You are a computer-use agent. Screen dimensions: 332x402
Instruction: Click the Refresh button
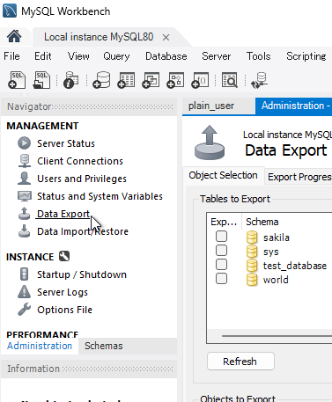240,362
